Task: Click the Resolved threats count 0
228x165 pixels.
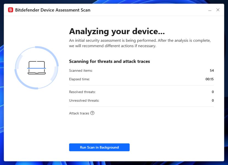Action: (x=213, y=92)
